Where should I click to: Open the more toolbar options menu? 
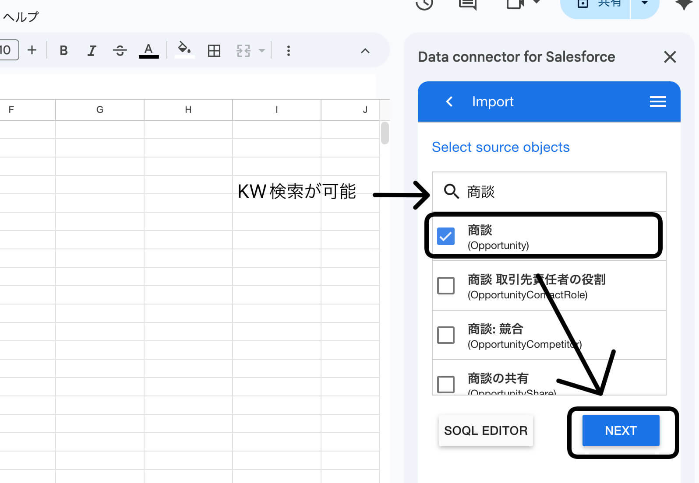(x=288, y=51)
